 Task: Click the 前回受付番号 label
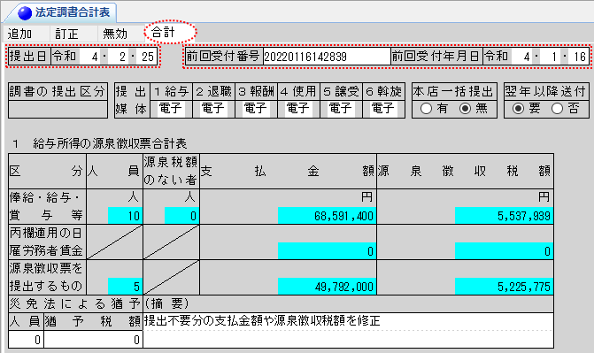pos(223,57)
